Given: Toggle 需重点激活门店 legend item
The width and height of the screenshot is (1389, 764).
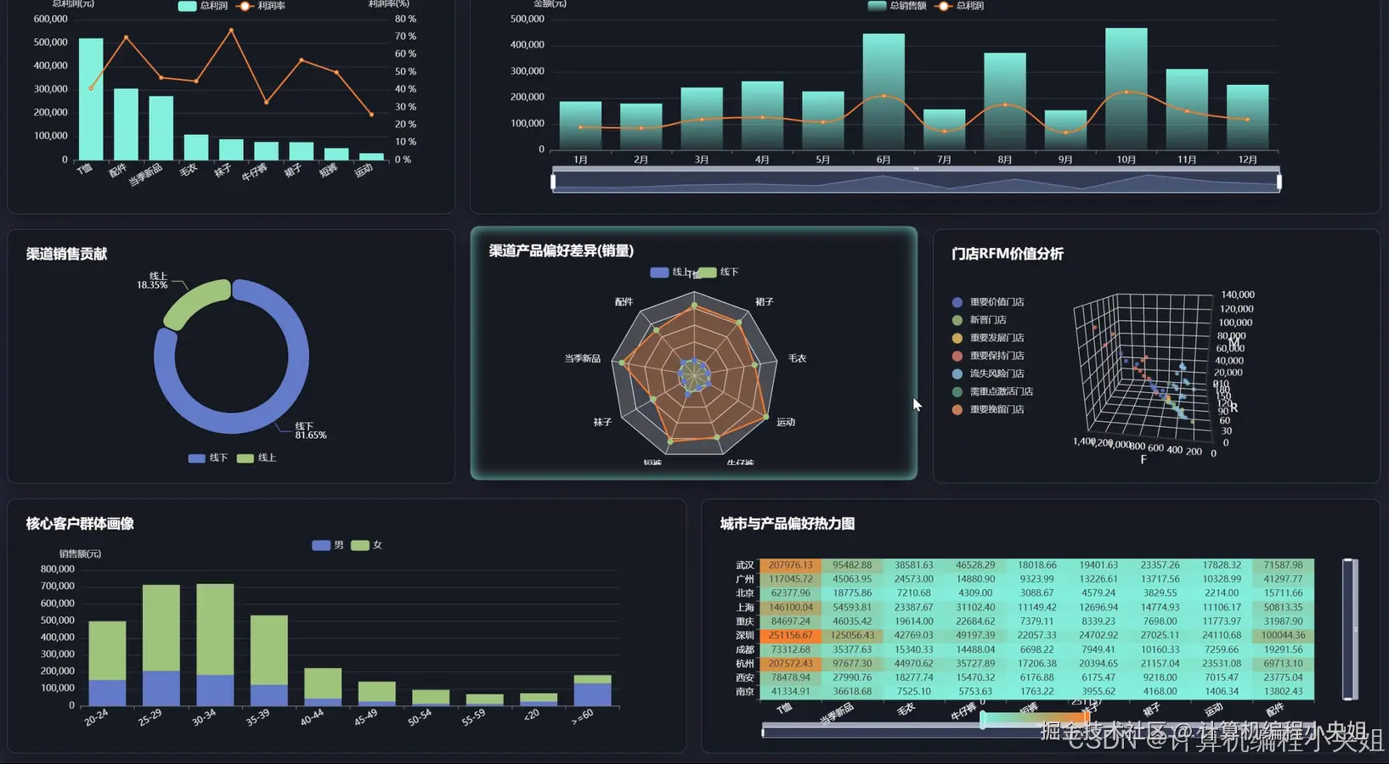Looking at the screenshot, I should pos(992,391).
